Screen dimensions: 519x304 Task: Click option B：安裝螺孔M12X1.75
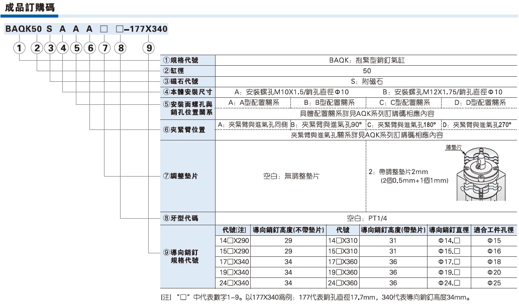point(443,92)
